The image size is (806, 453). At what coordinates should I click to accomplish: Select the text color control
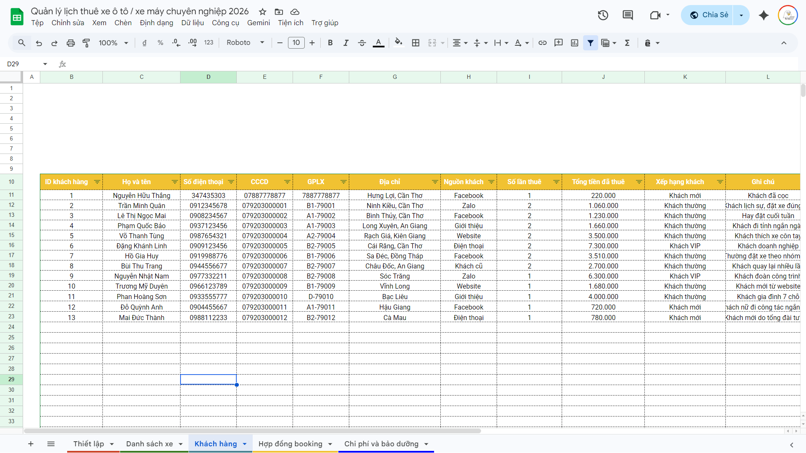click(x=378, y=43)
